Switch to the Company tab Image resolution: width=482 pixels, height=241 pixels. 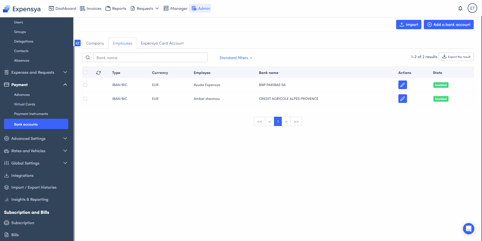pos(95,43)
